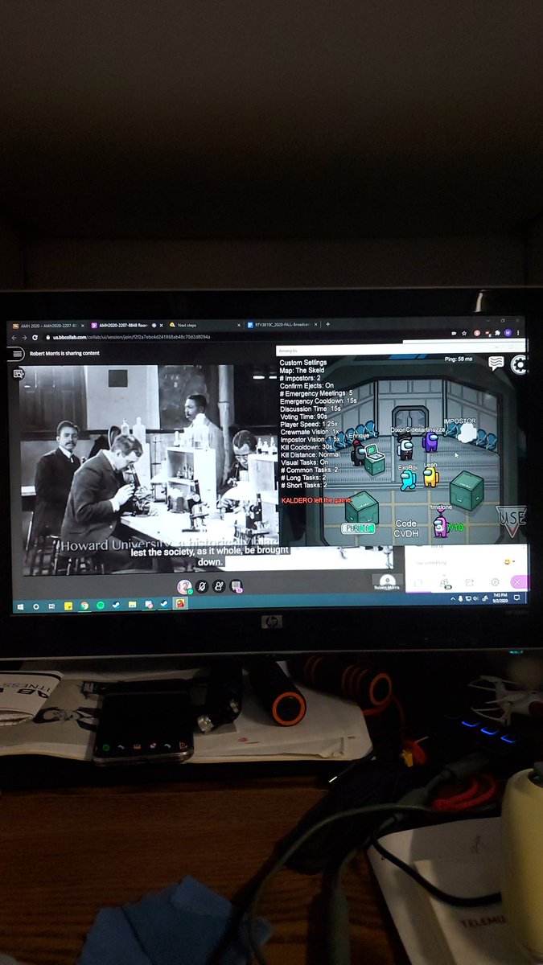
Task: Reload the bbcollab page
Action: 35,337
